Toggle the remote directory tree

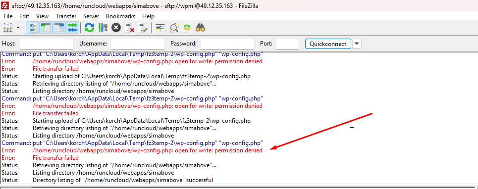tap(59, 28)
